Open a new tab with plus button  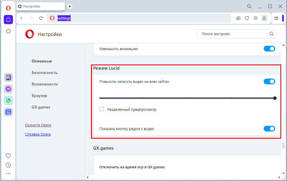69,6
